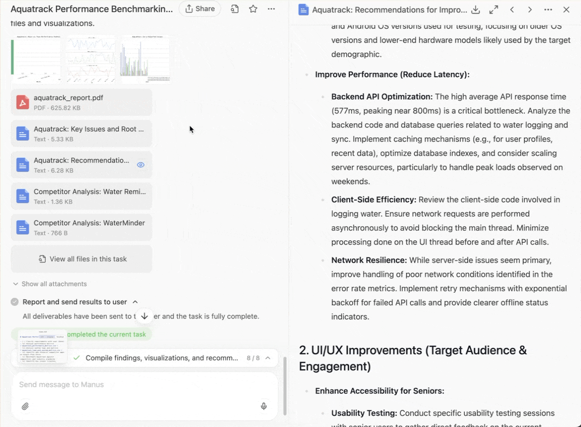
Task: Toggle the eye preview icon on Recommendations file
Action: coord(140,165)
